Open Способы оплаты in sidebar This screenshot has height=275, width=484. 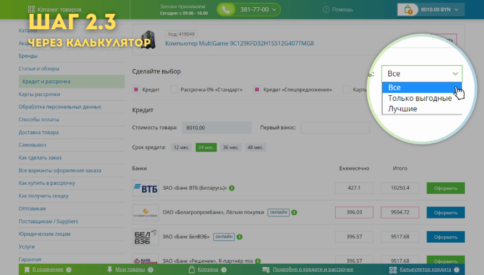[x=39, y=120]
